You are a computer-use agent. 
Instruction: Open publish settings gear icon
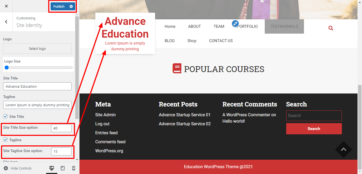click(x=71, y=6)
